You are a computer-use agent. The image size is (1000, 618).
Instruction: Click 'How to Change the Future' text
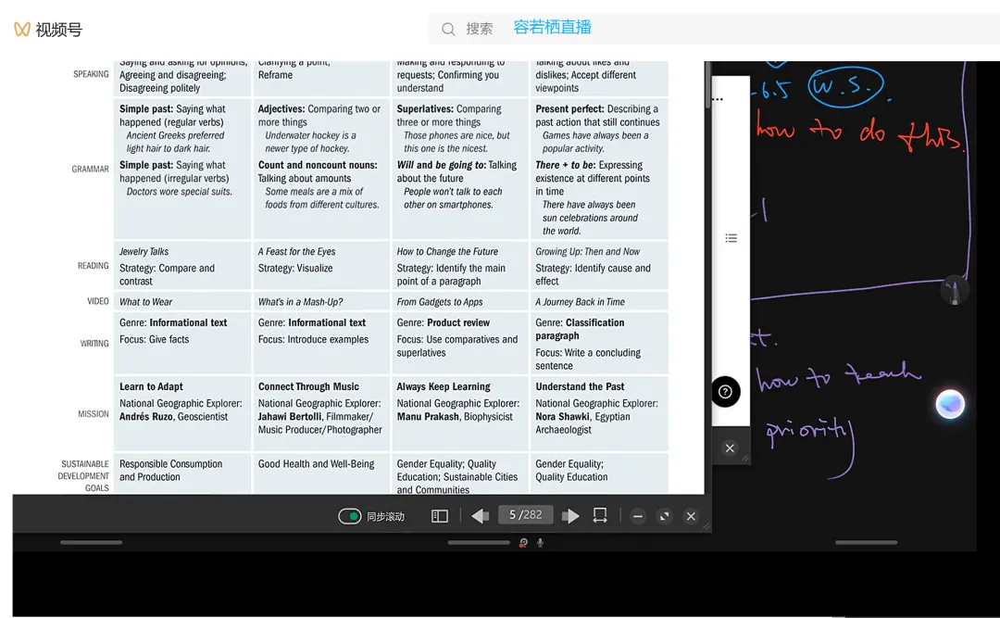[447, 251]
